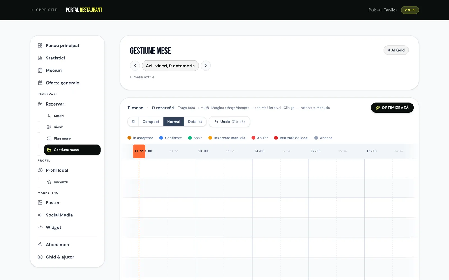The image size is (449, 280).
Task: Click the Gestiune mese sidebar icon
Action: coord(49,150)
